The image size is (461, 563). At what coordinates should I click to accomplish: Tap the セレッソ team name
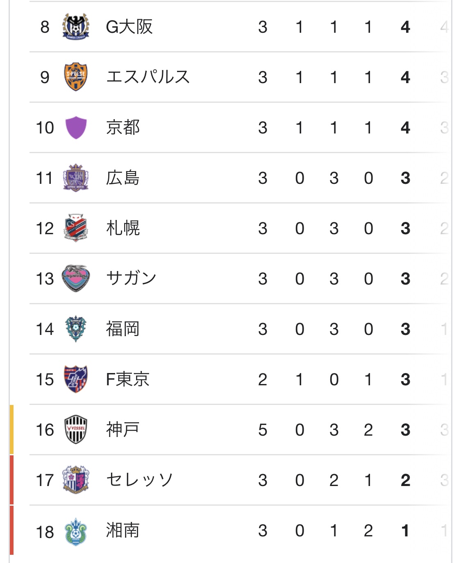point(139,480)
